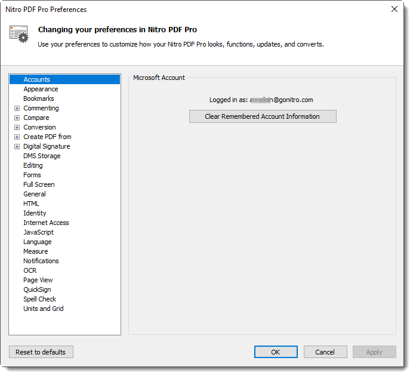The height and width of the screenshot is (376, 413).
Task: Expand the Compare tree node
Action: pos(17,118)
